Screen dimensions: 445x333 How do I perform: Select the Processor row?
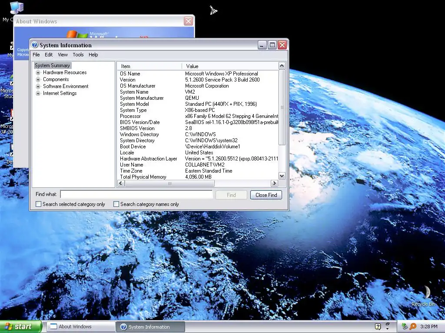198,116
